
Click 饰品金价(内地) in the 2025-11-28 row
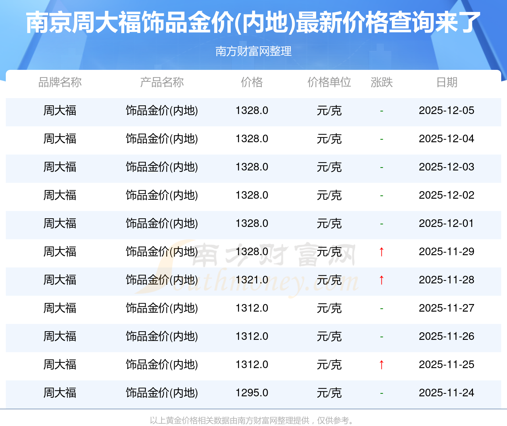click(x=162, y=280)
